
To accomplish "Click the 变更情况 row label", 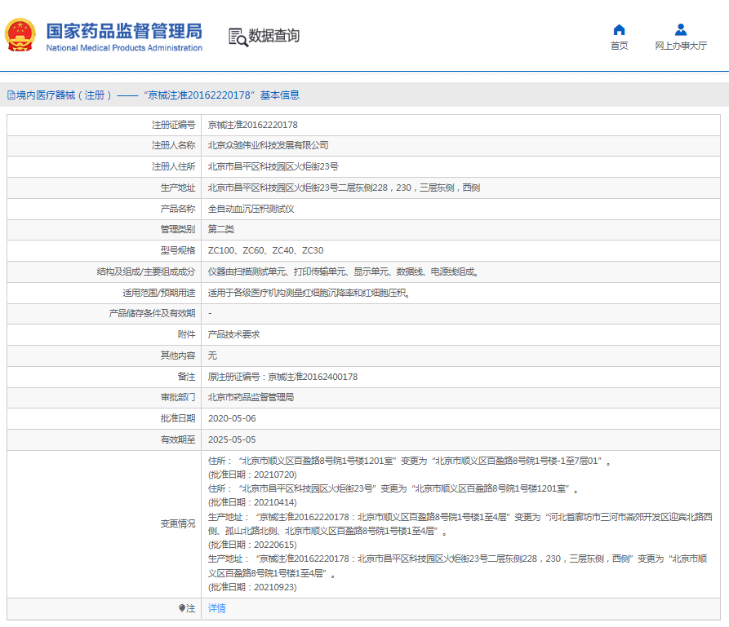I will point(178,524).
